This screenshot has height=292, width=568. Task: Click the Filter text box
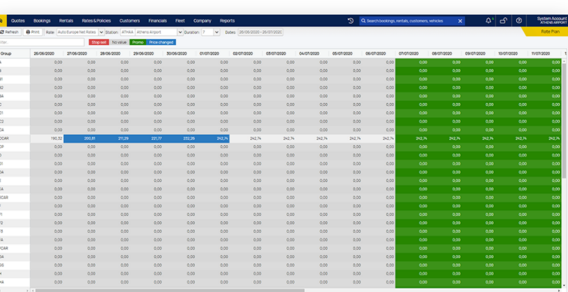coord(41,42)
